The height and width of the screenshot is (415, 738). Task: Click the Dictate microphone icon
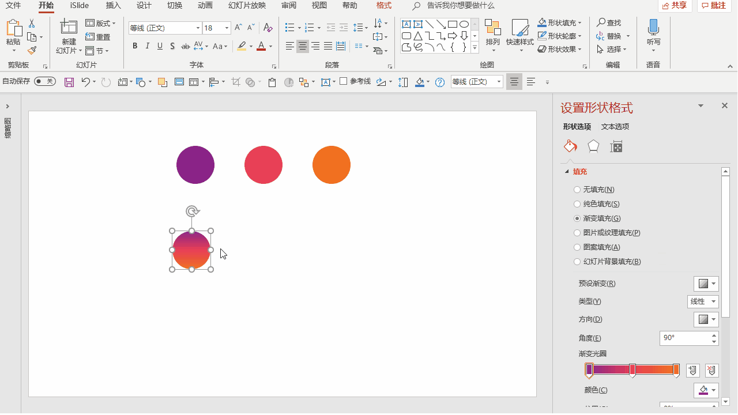tap(653, 28)
